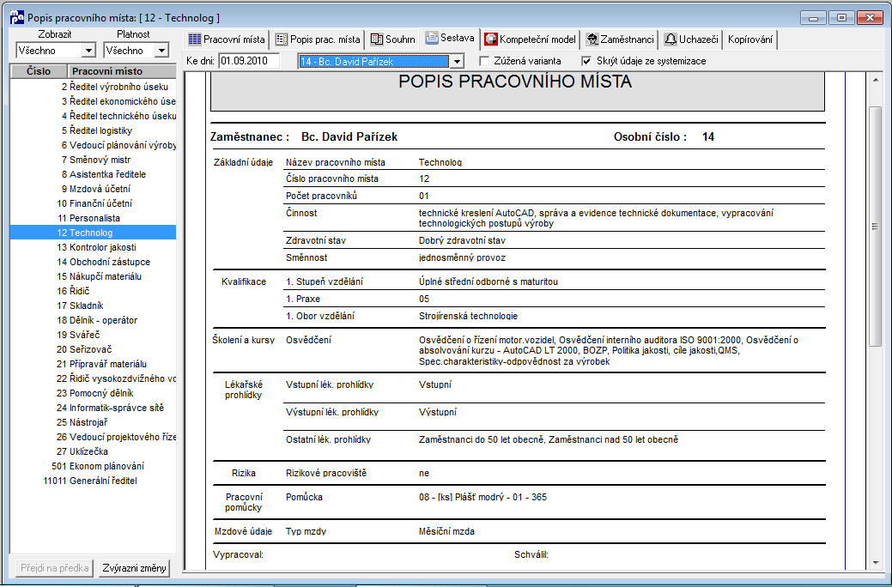Image resolution: width=892 pixels, height=587 pixels.
Task: Select the 25 Nástrojař row
Action: [x=94, y=422]
